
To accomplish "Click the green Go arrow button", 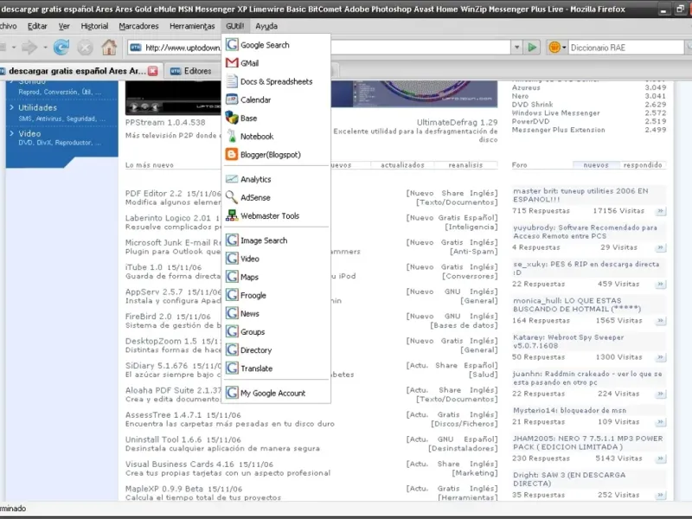I will (532, 48).
